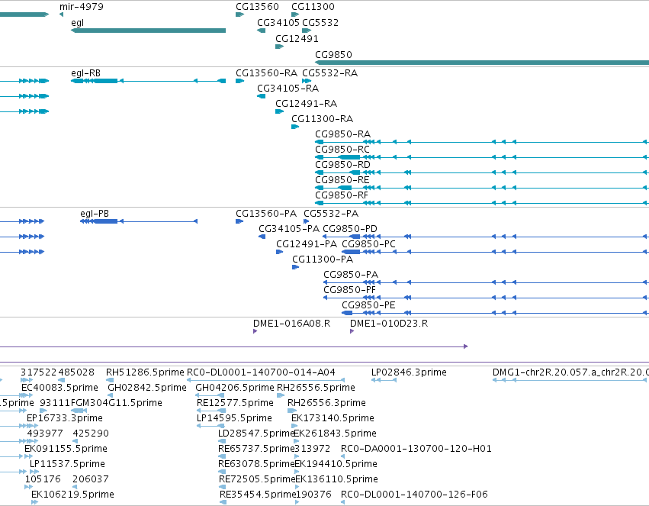Select the CG9850-RF transcript label

point(342,196)
